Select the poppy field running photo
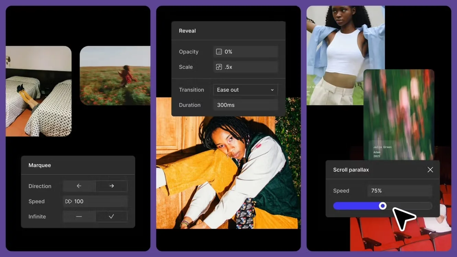457x257 pixels. [x=115, y=75]
